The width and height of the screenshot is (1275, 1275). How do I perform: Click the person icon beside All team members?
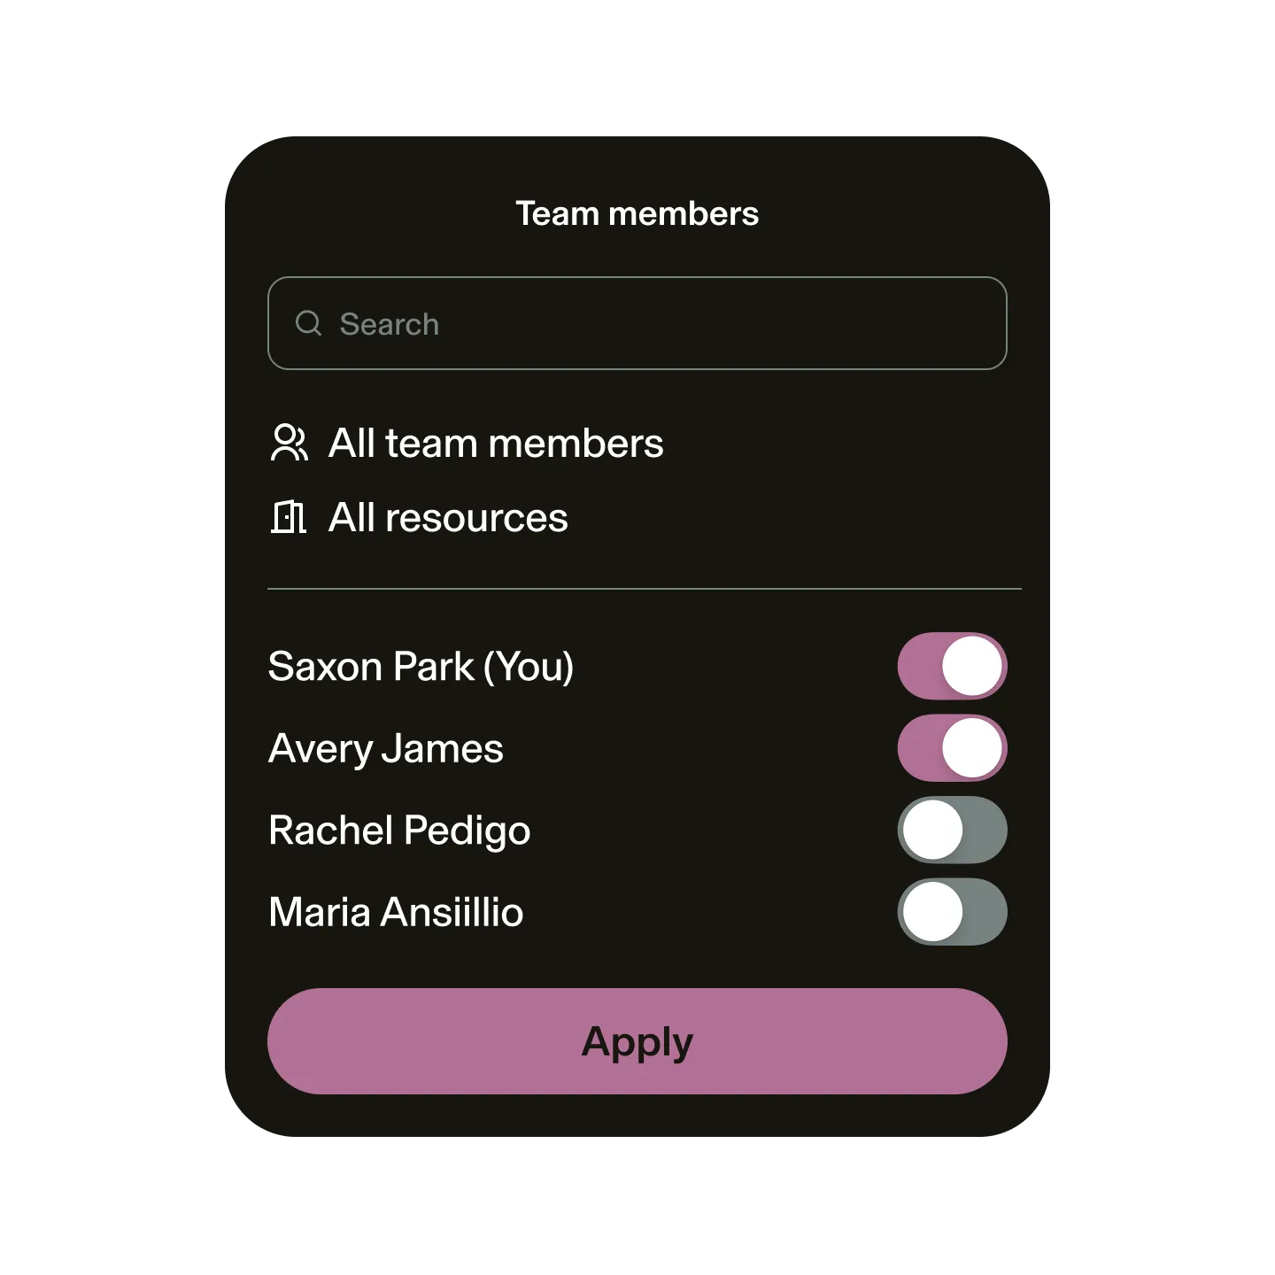(289, 443)
